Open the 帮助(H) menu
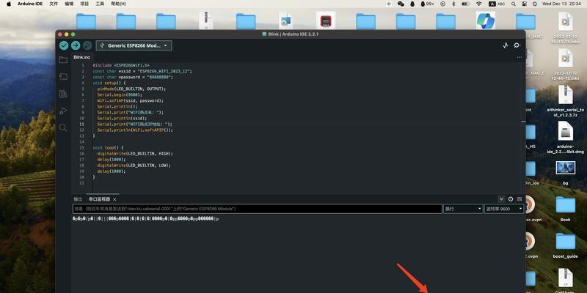This screenshot has width=587, height=293. tap(118, 4)
